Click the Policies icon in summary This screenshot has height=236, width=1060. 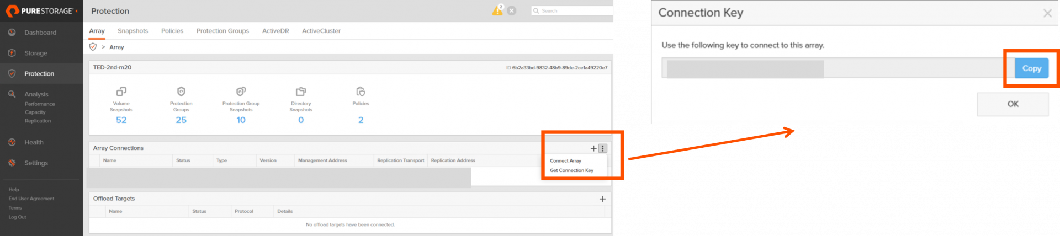click(x=361, y=92)
